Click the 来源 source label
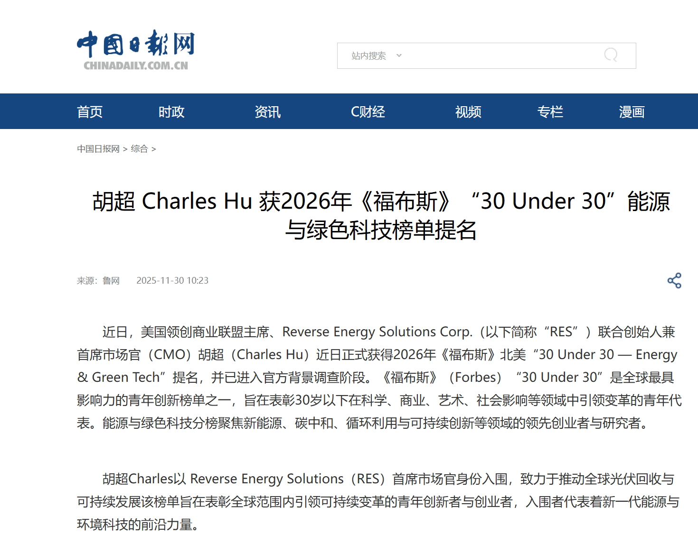The height and width of the screenshot is (535, 698). [88, 280]
